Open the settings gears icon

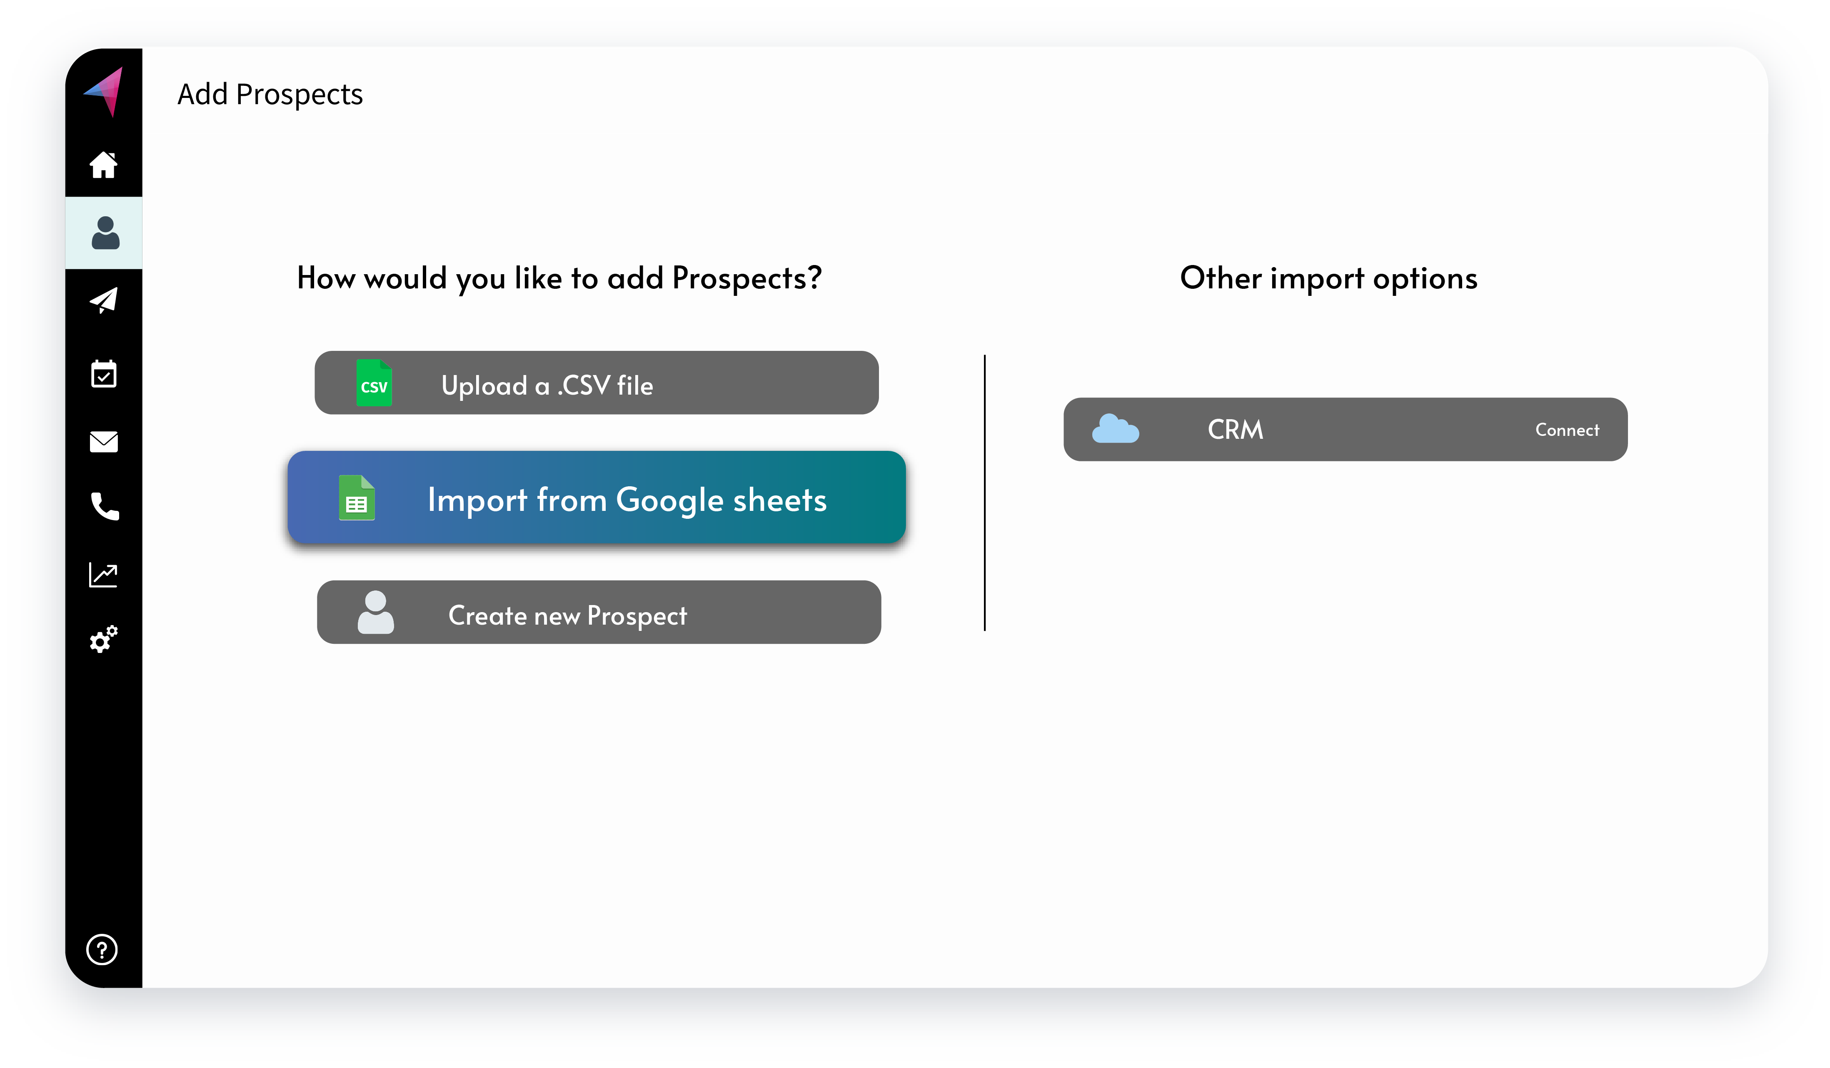tap(104, 639)
